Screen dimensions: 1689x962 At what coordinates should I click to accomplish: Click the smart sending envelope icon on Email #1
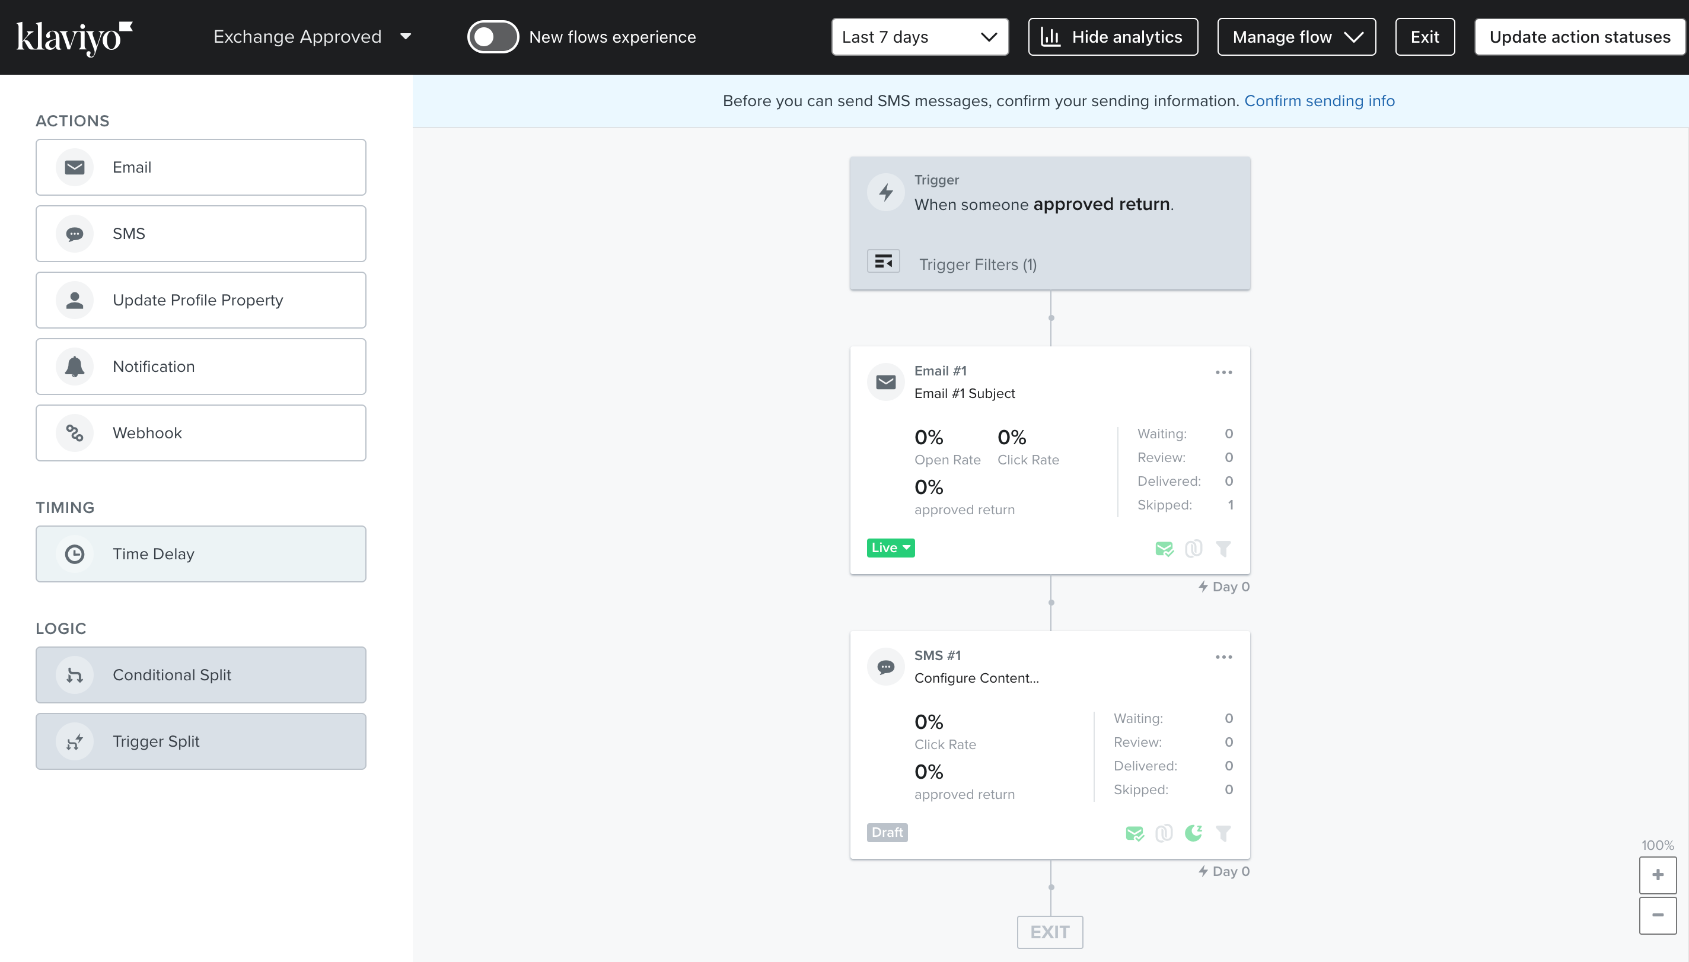coord(1165,549)
